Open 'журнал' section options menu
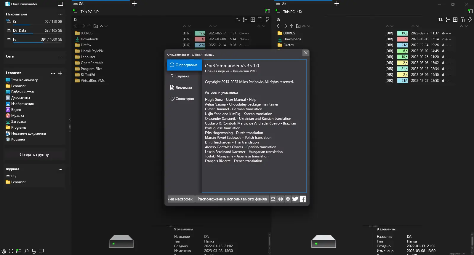474x255 pixels. pyautogui.click(x=60, y=170)
